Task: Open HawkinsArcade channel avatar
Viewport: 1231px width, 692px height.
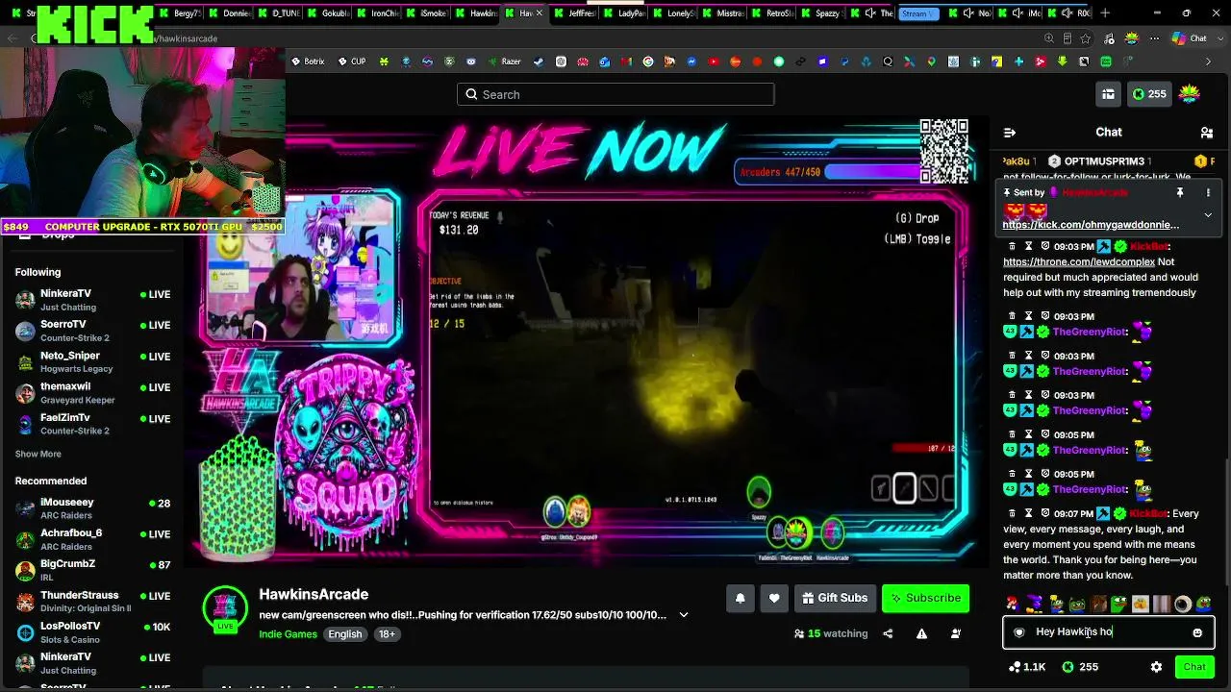Action: pos(225,609)
